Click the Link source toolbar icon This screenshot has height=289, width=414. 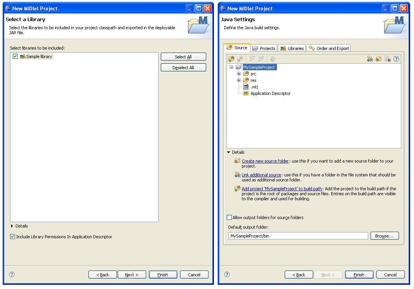(370, 59)
